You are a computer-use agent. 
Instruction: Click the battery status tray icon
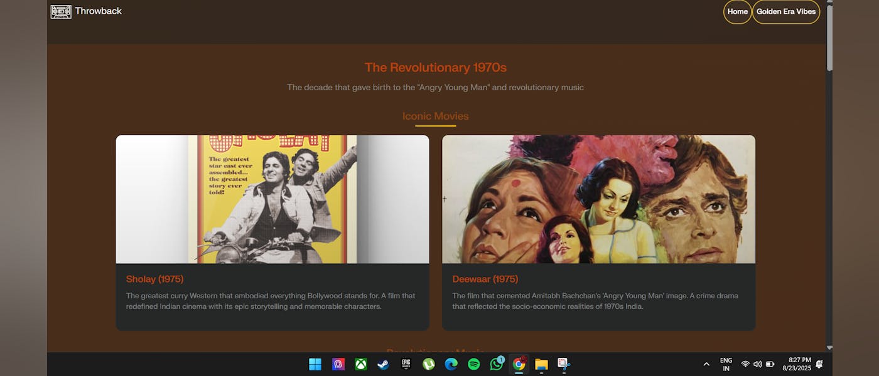tap(770, 364)
